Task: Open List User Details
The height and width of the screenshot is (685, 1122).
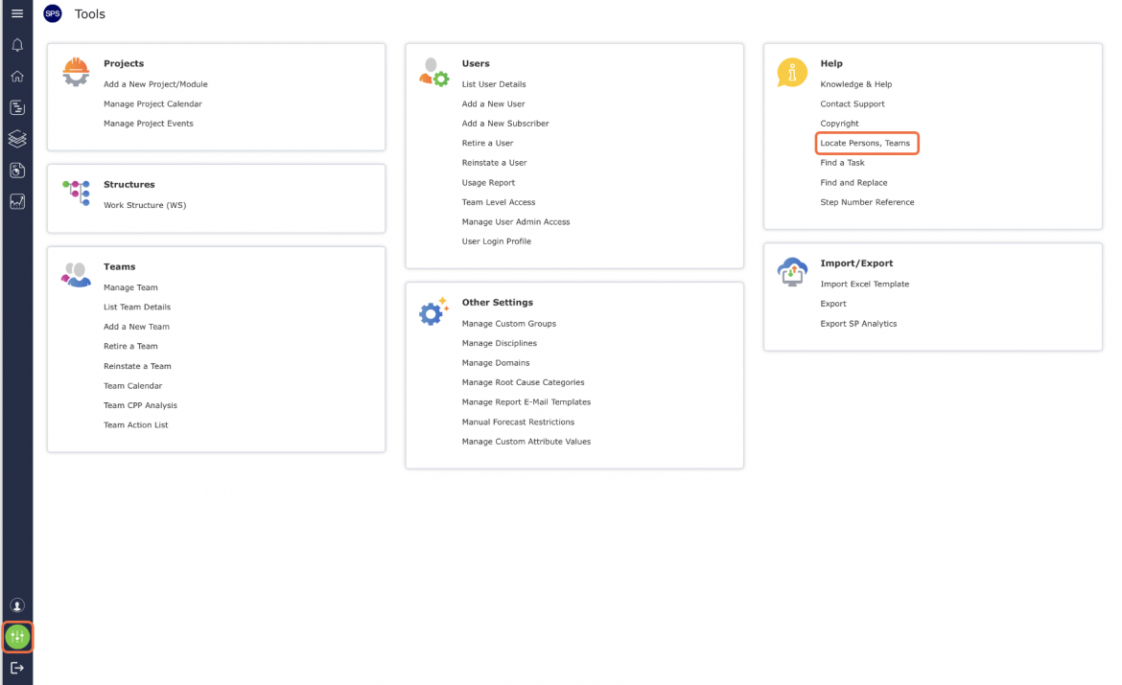Action: click(494, 84)
